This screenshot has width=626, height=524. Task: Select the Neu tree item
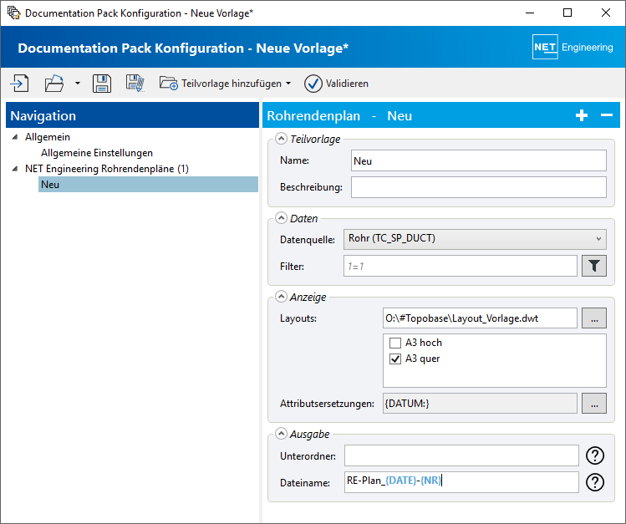point(148,185)
